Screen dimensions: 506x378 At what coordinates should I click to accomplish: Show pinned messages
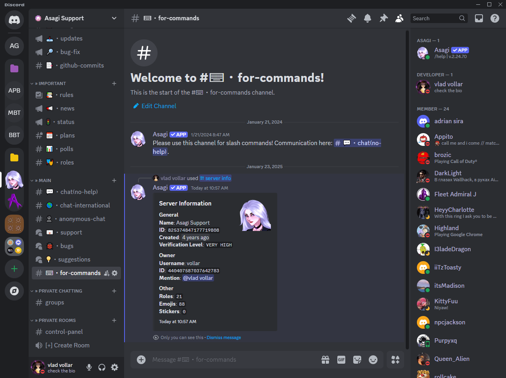click(x=383, y=18)
